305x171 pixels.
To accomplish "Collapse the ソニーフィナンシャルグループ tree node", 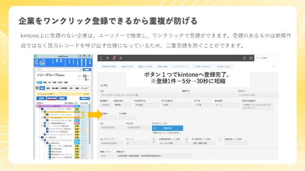I will coord(40,109).
